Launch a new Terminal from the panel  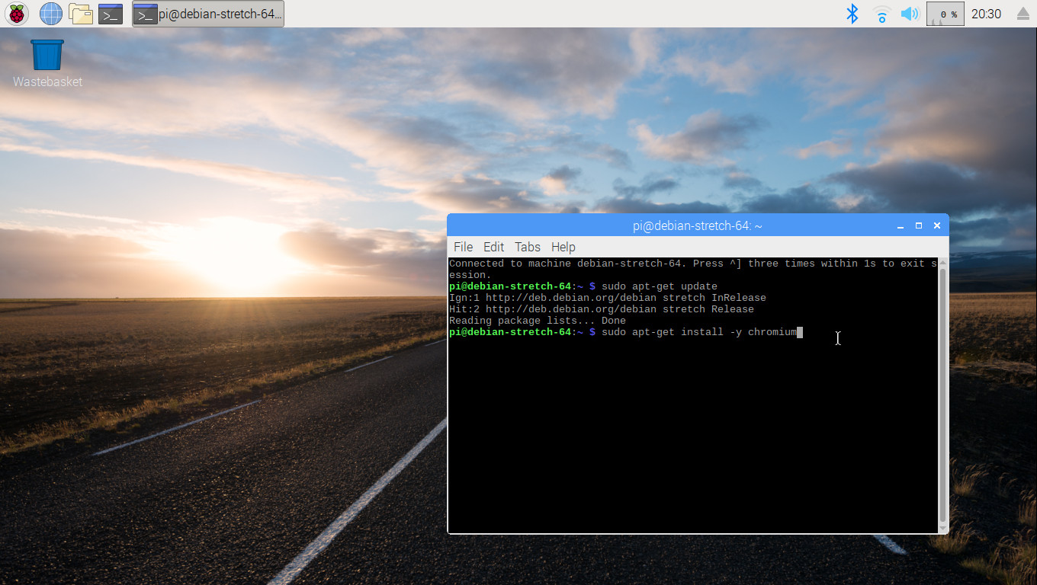[111, 14]
